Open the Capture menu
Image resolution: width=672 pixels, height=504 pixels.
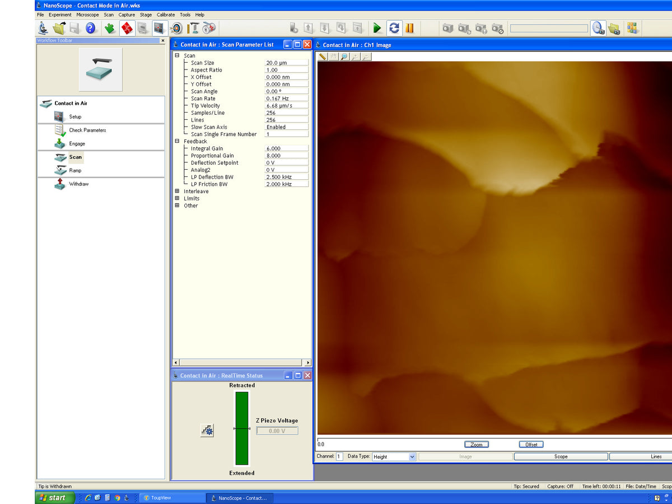[x=127, y=15]
